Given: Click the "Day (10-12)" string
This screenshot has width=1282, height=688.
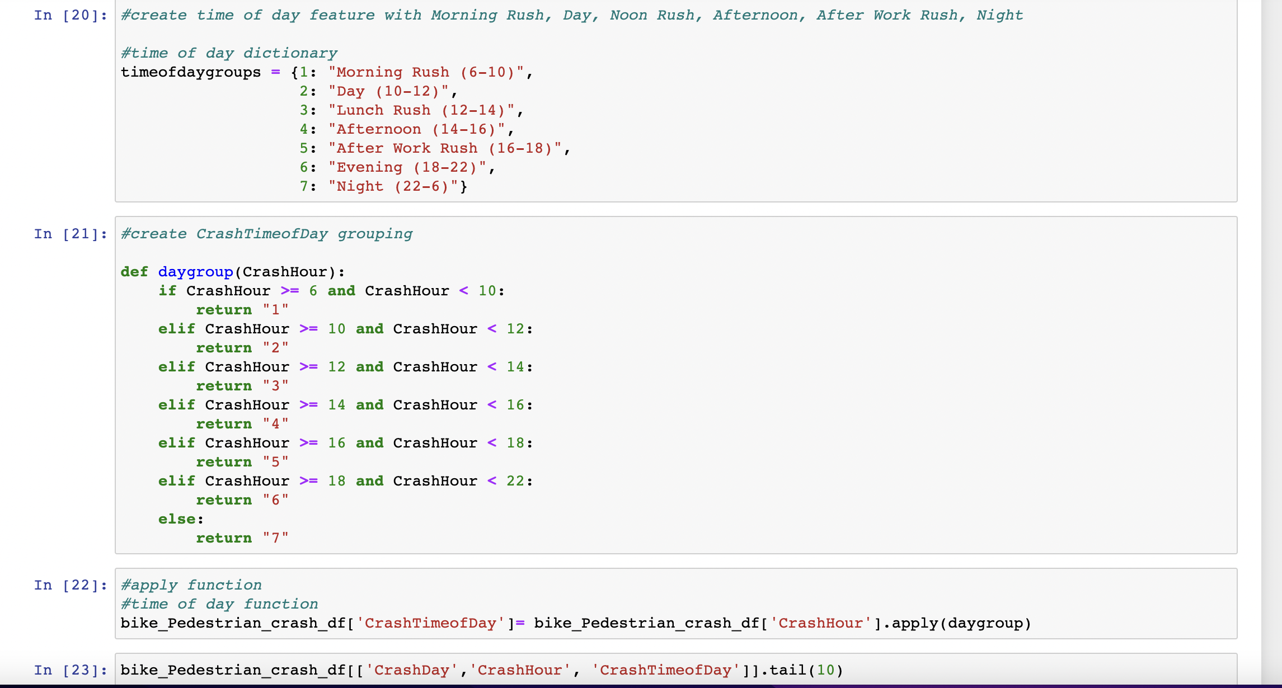Looking at the screenshot, I should (x=388, y=91).
